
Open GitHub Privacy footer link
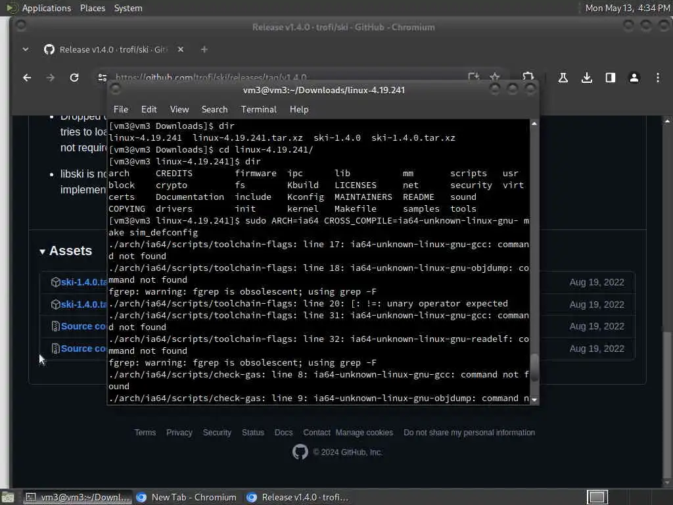[x=179, y=433]
